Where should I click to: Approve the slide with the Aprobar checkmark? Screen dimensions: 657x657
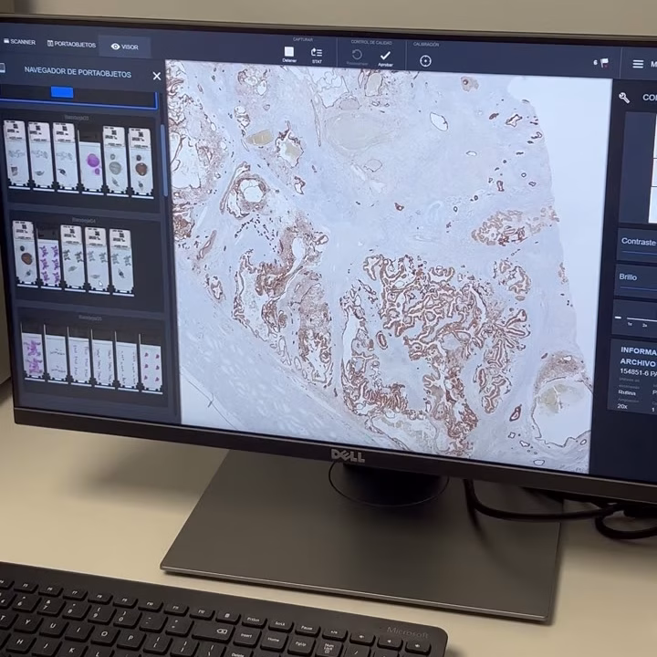[x=385, y=56]
